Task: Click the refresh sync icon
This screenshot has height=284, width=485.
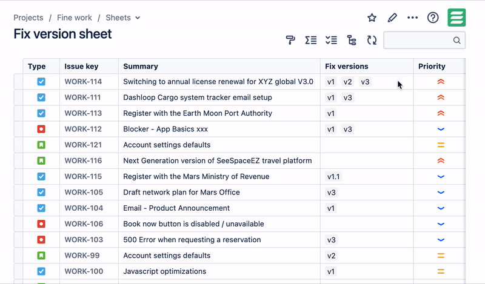Action: click(372, 40)
